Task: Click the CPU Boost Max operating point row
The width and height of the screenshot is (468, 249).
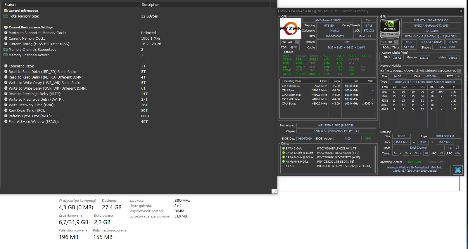Action: [327, 95]
